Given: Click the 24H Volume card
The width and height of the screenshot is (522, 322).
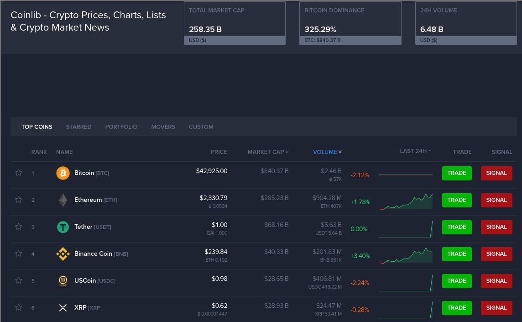Looking at the screenshot, I should pos(466,23).
